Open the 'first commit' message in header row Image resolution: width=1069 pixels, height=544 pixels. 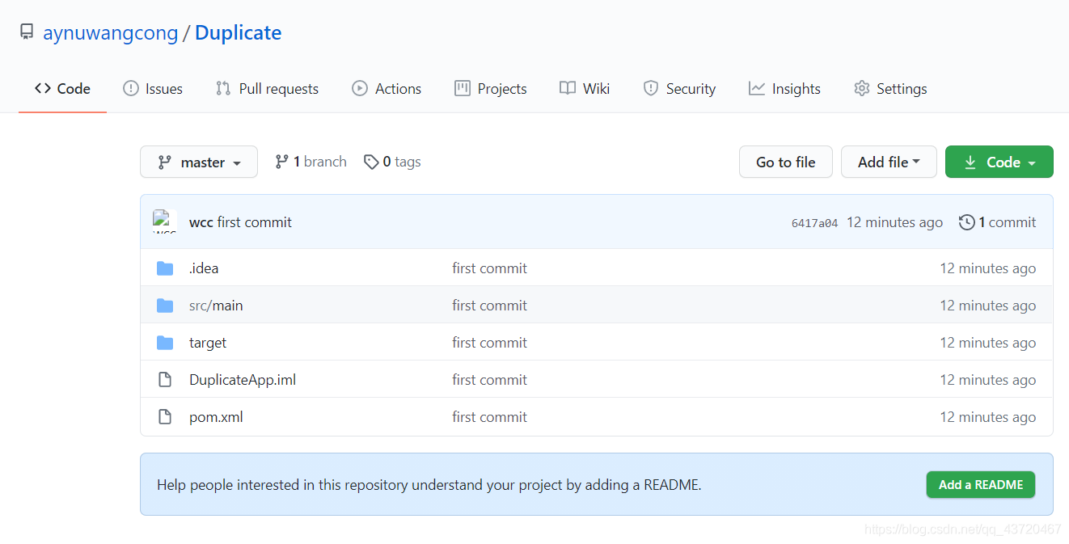click(x=255, y=222)
